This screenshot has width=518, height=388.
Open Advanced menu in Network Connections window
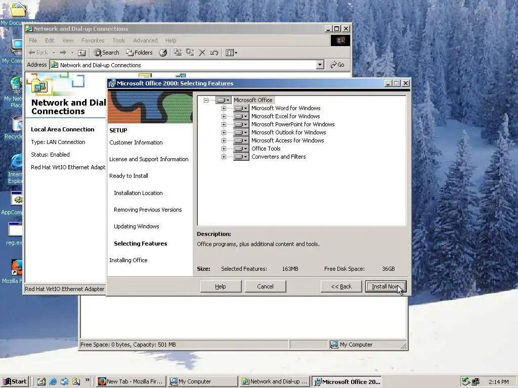click(x=145, y=40)
